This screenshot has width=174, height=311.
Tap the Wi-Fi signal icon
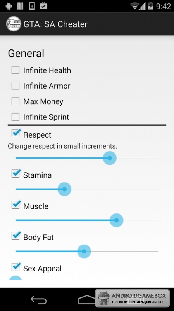pos(135,6)
